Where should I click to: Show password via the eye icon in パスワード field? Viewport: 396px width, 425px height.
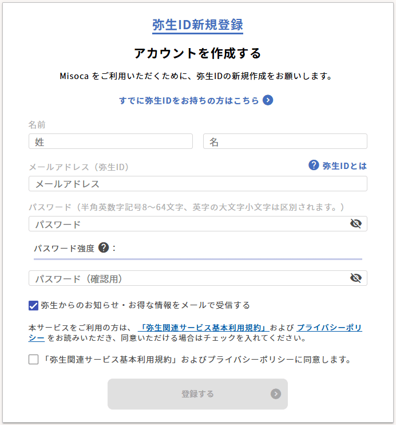point(356,223)
